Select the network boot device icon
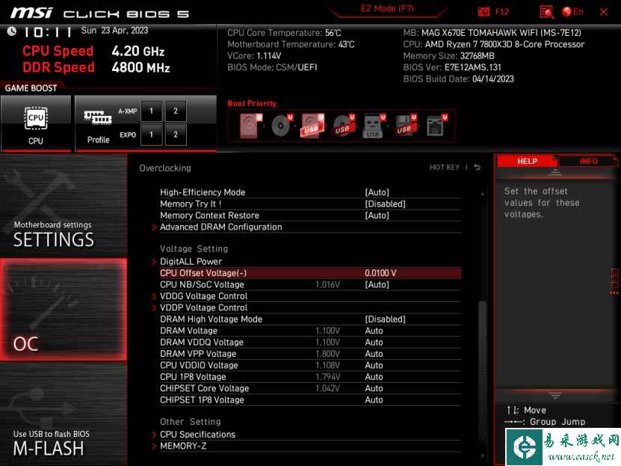This screenshot has width=621, height=466. 436,126
